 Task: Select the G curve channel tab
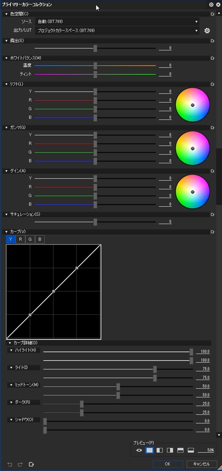(x=30, y=239)
